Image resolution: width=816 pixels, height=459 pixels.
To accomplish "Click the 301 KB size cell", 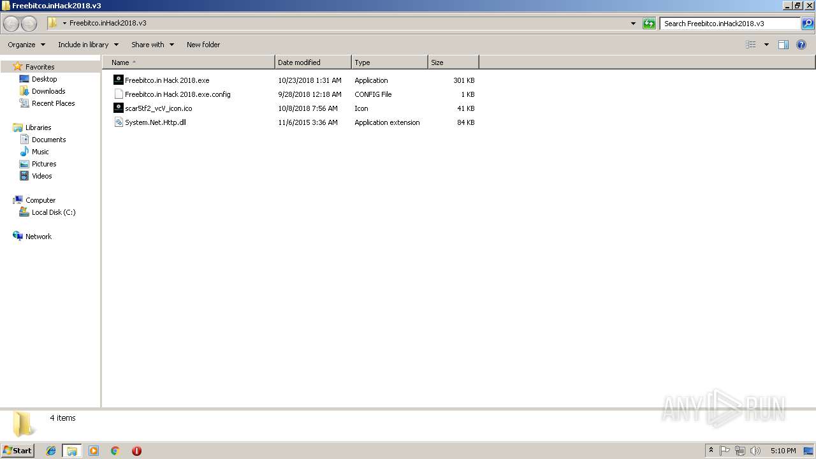I will (464, 80).
